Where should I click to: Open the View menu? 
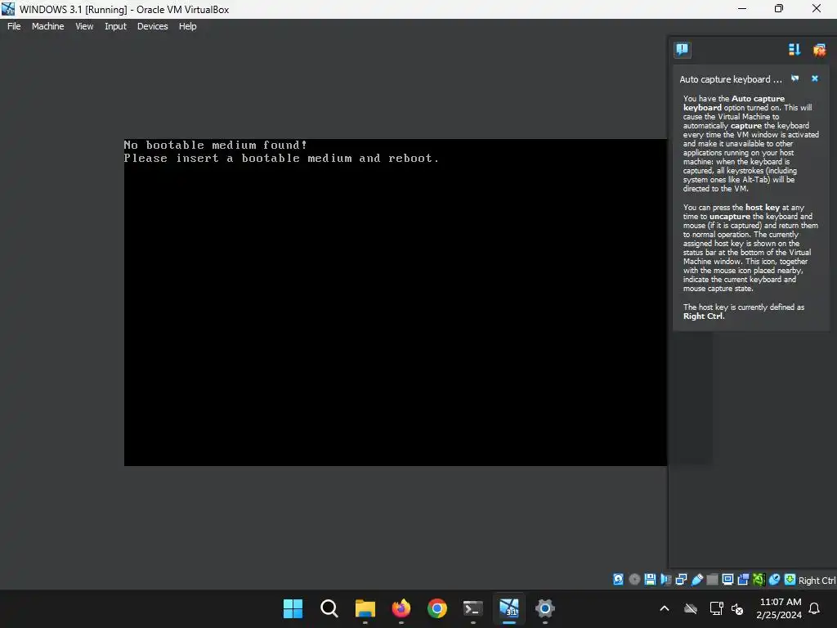tap(84, 26)
